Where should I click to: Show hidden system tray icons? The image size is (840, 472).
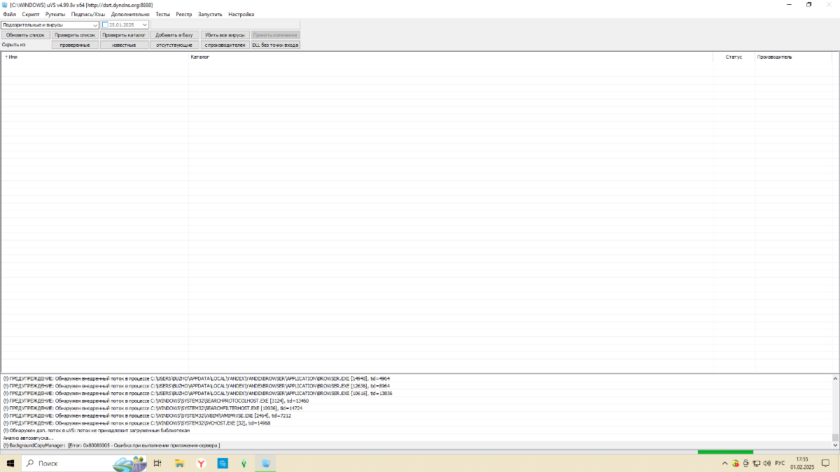point(725,463)
